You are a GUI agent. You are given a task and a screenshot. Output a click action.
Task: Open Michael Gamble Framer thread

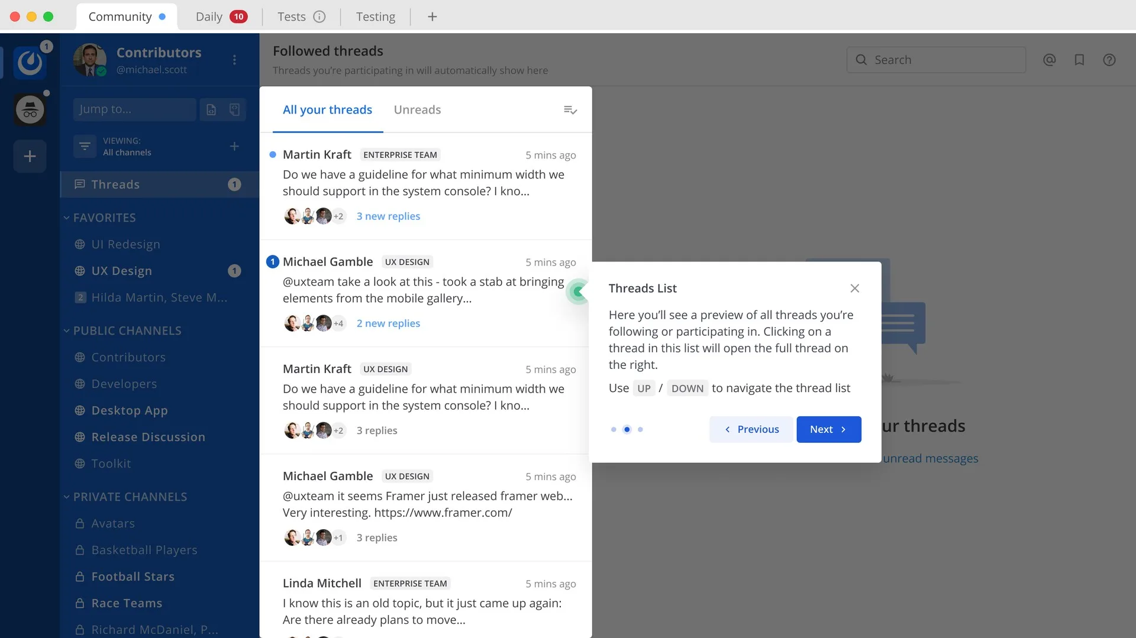click(425, 507)
